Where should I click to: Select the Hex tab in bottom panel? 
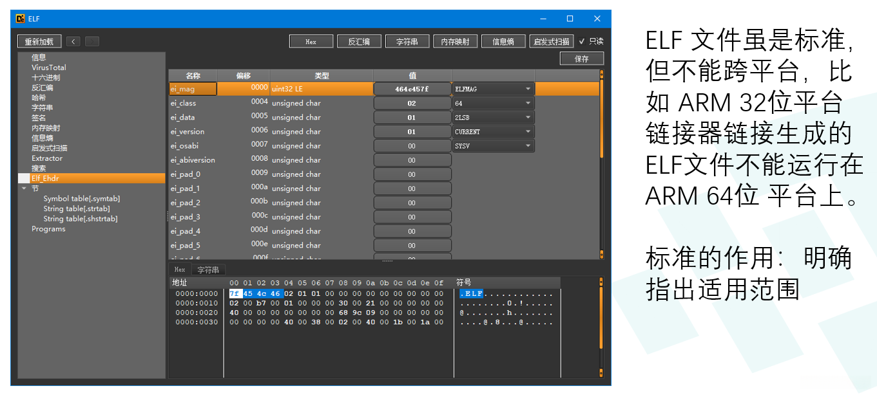point(180,270)
